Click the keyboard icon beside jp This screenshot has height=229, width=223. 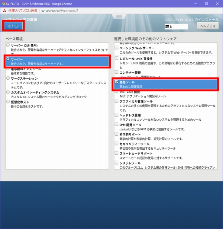pyautogui.click(x=167, y=26)
